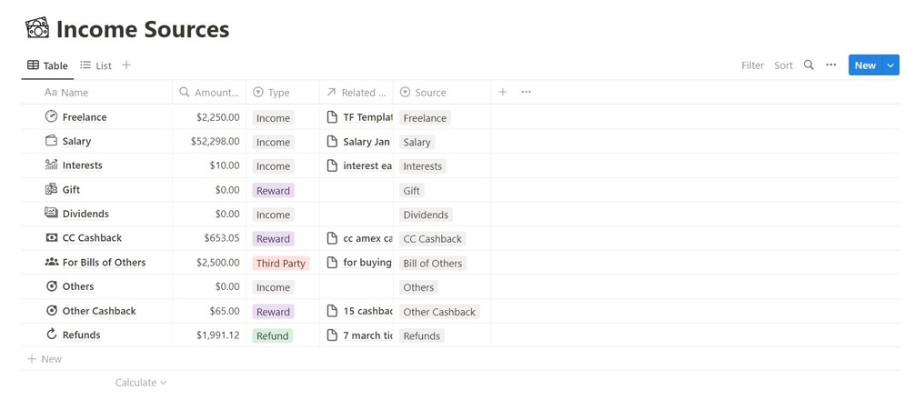Click the Refunds row refresh icon
Image resolution: width=914 pixels, height=410 pixels.
[51, 335]
